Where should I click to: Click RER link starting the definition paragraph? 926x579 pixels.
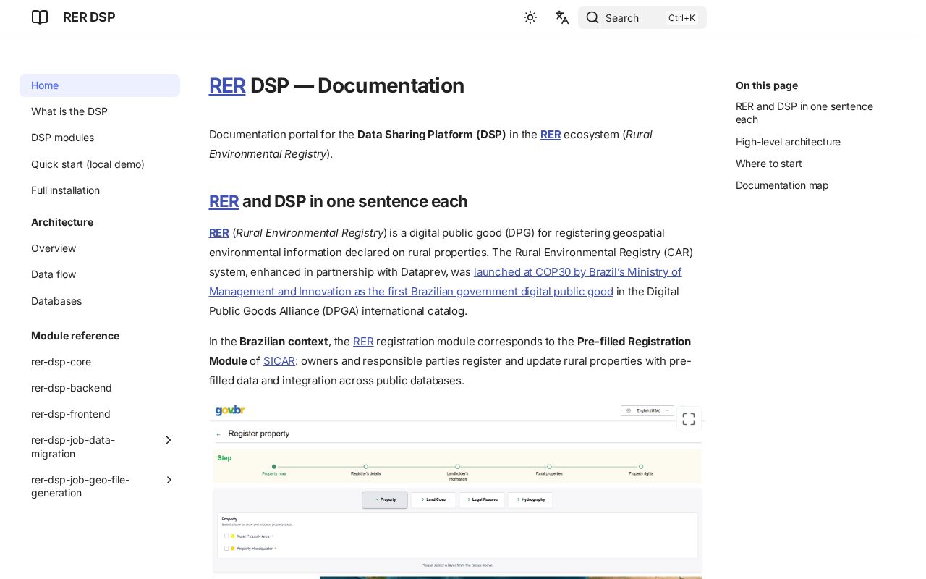(x=219, y=232)
